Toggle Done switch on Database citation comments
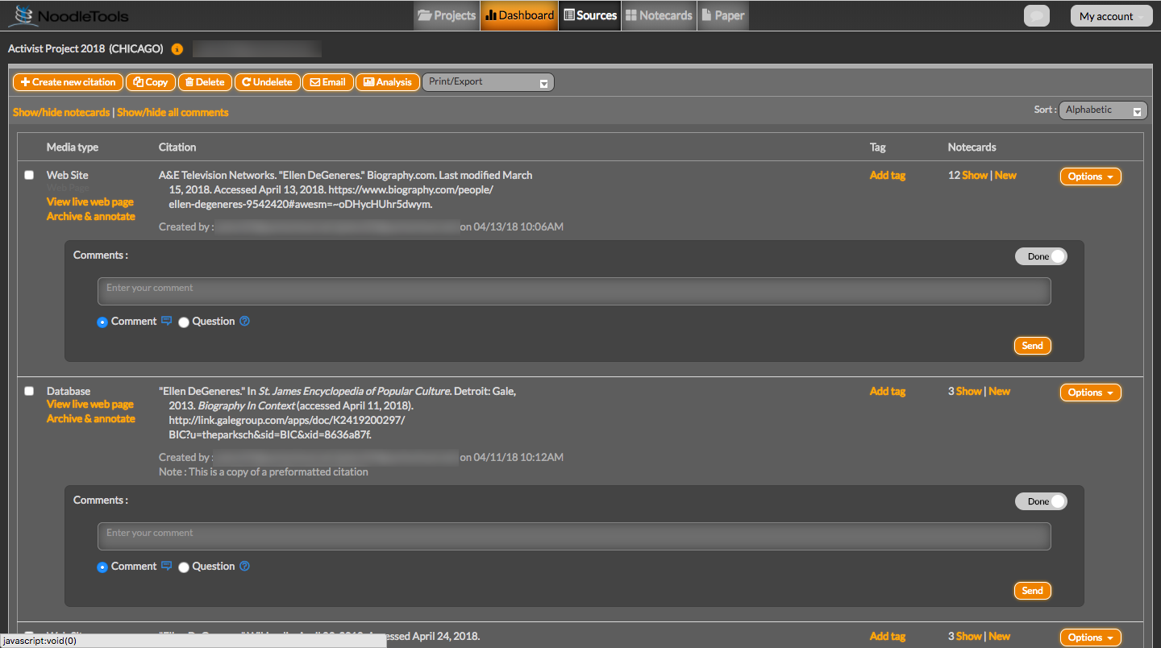Image resolution: width=1161 pixels, height=648 pixels. tap(1041, 501)
